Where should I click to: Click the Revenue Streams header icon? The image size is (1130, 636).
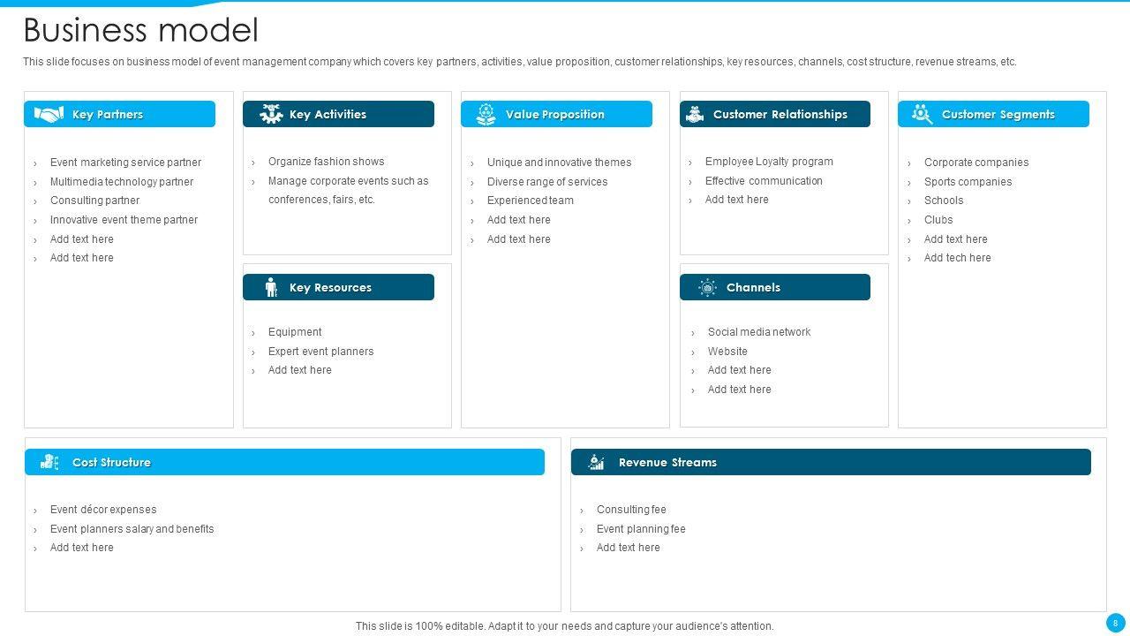pos(596,462)
